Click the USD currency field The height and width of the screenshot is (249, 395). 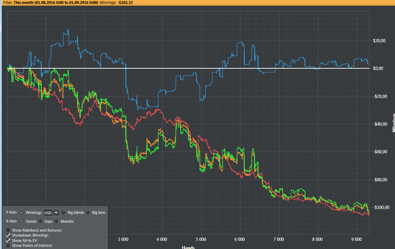pyautogui.click(x=48, y=213)
